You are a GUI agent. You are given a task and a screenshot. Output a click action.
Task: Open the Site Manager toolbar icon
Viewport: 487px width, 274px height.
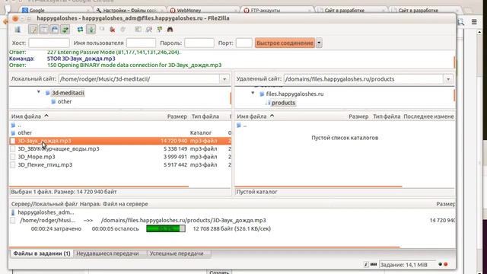point(18,30)
